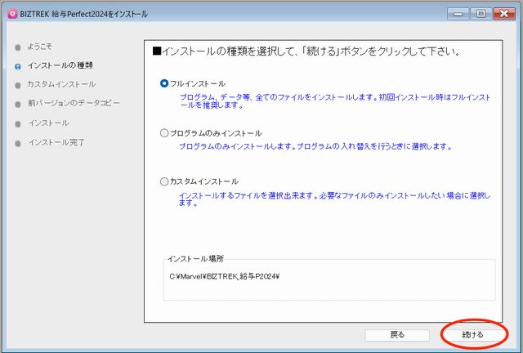This screenshot has width=523, height=353.
Task: Maximize the installer window
Action: (481, 14)
